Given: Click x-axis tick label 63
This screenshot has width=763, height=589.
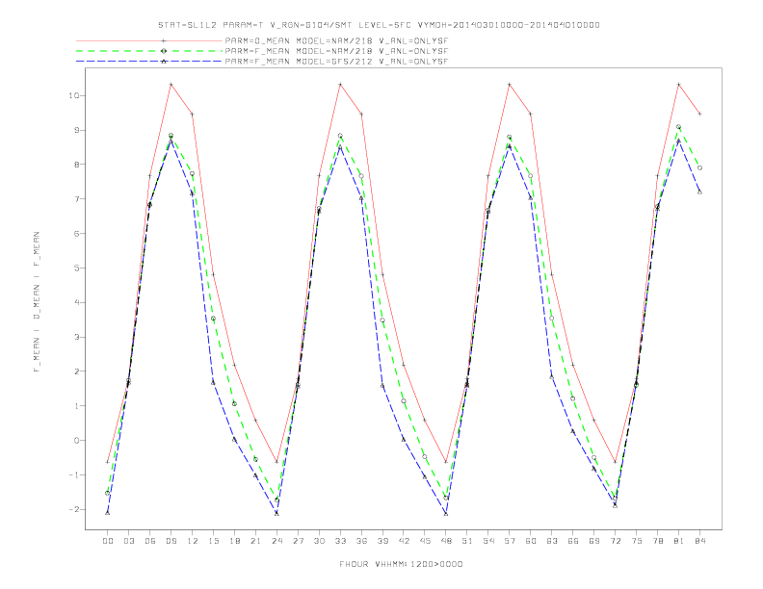Looking at the screenshot, I should pos(552,541).
